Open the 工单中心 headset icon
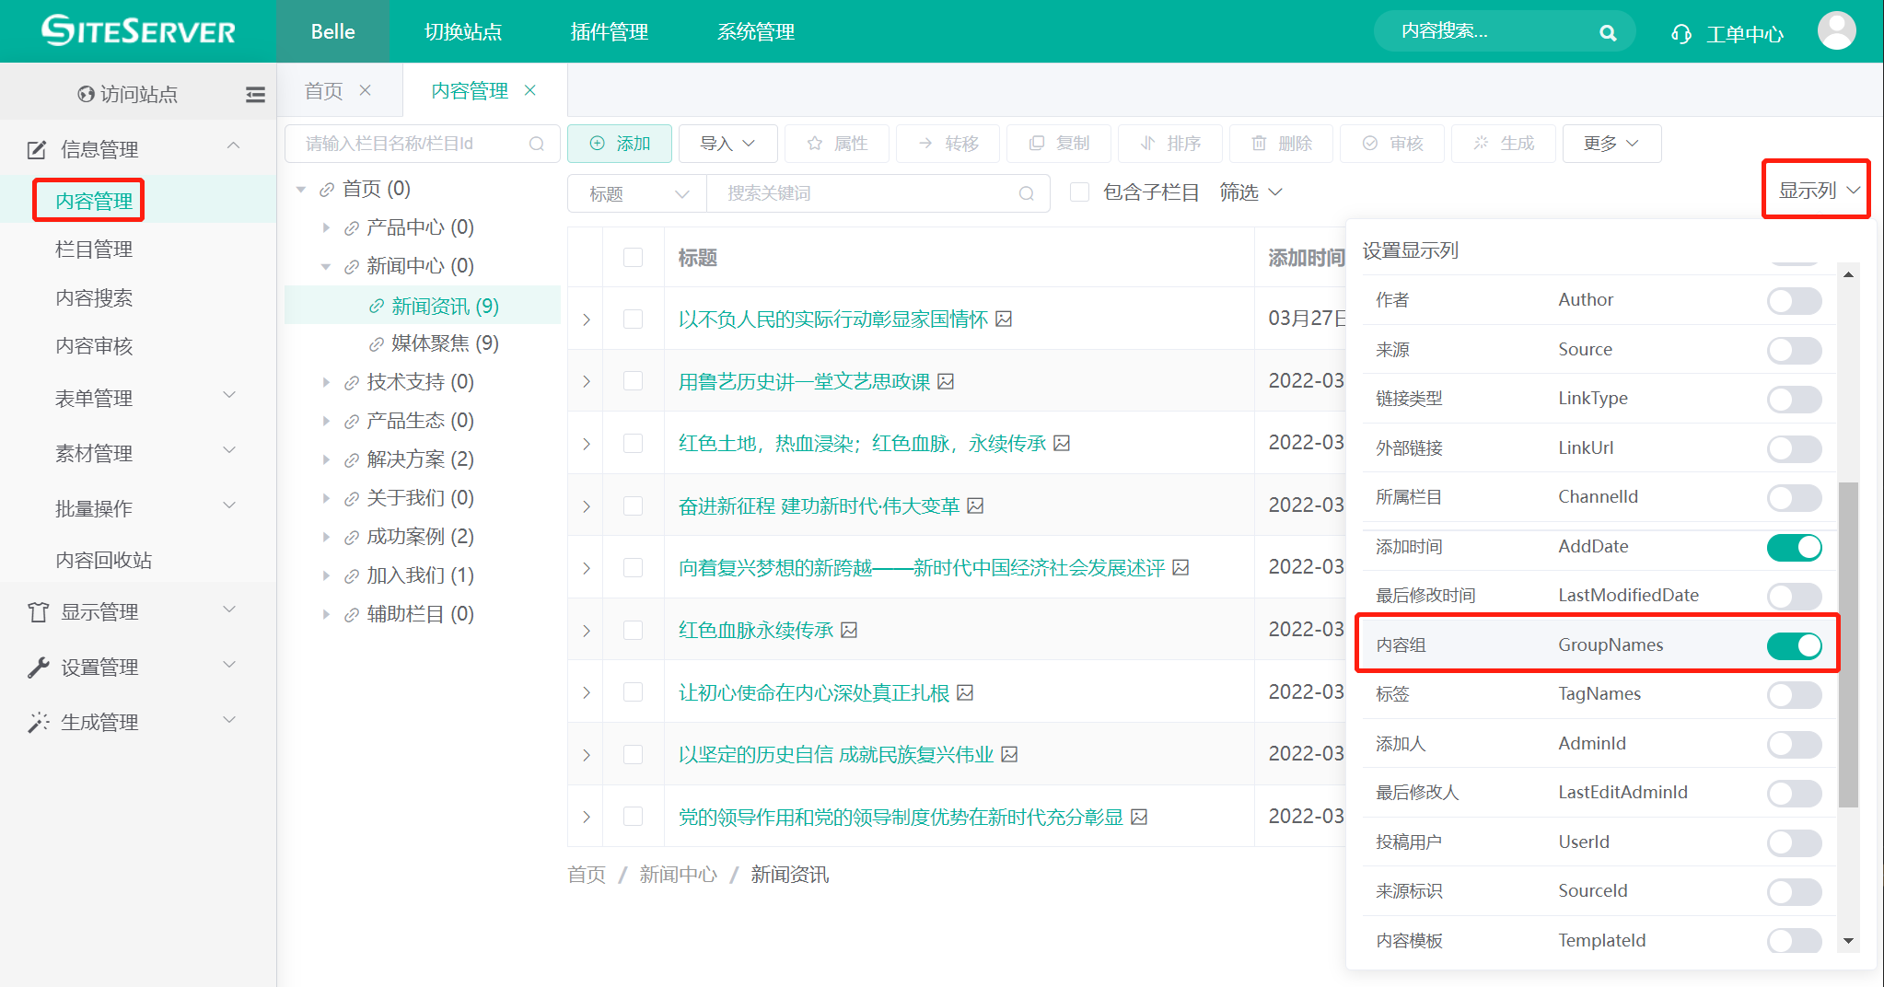This screenshot has height=987, width=1884. 1681,34
